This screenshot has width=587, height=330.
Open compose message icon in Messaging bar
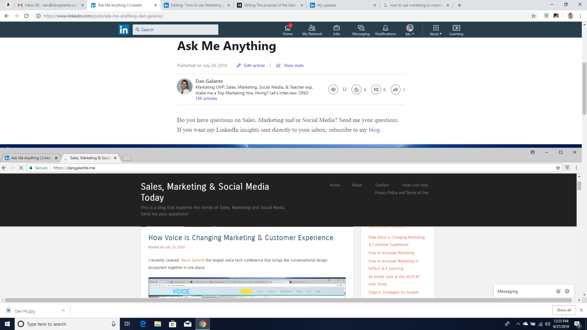tap(558, 291)
